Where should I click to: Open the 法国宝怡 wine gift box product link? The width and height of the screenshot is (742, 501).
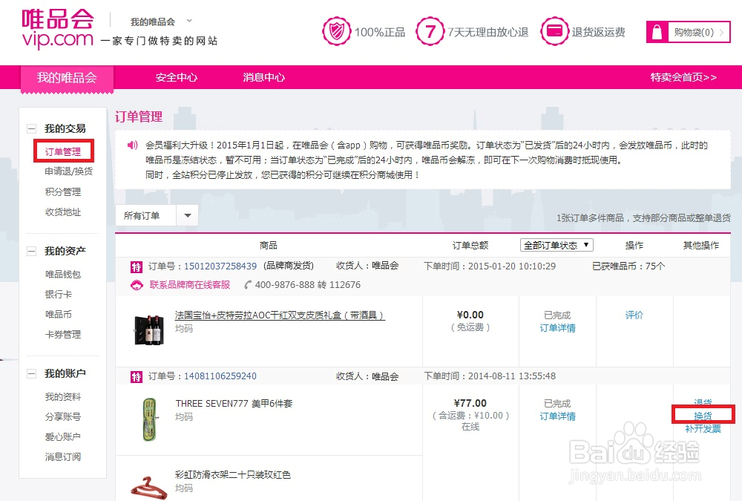(x=280, y=315)
